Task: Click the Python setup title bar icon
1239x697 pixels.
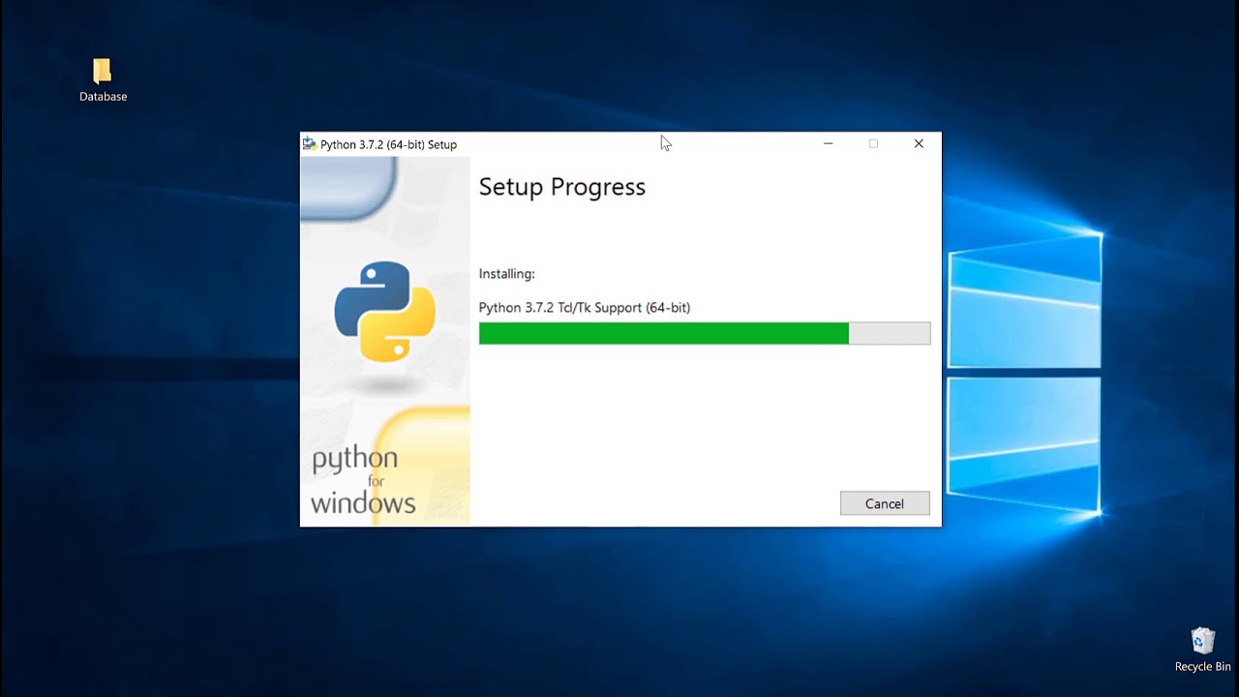Action: tap(309, 143)
